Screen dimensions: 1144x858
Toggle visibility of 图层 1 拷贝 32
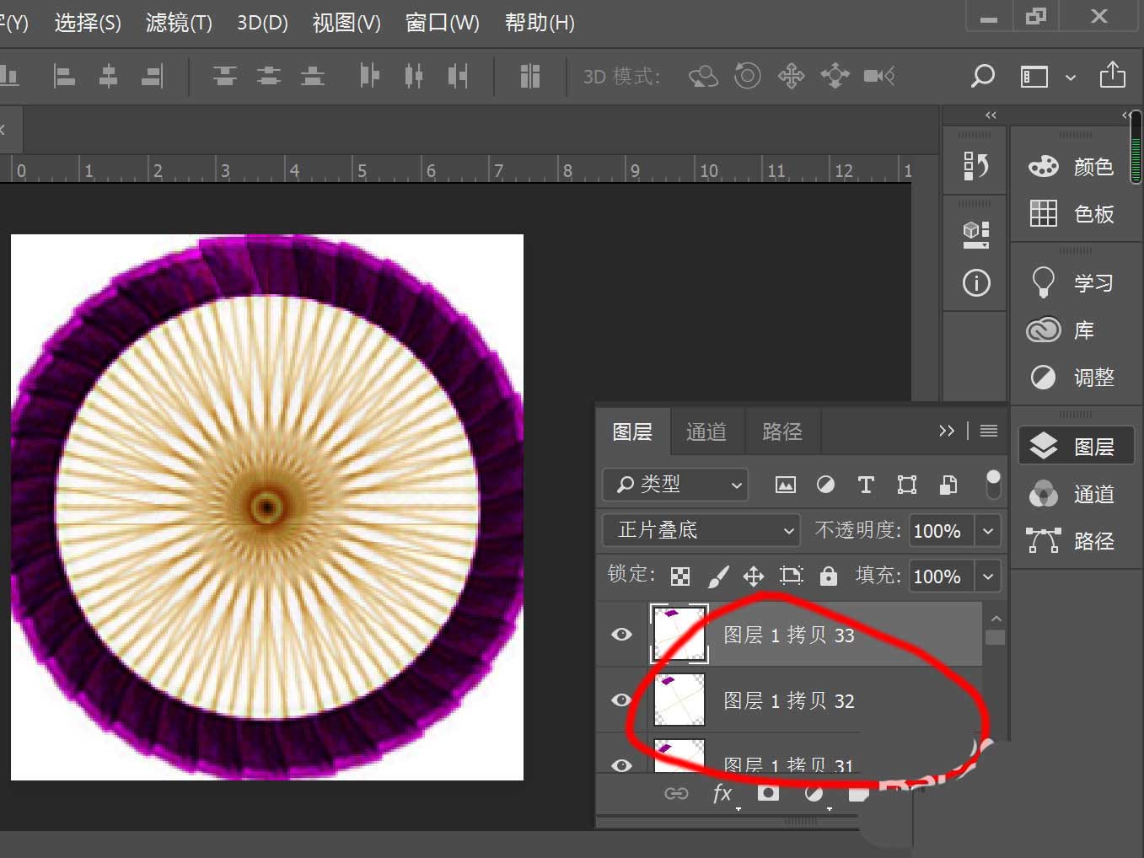(x=621, y=700)
